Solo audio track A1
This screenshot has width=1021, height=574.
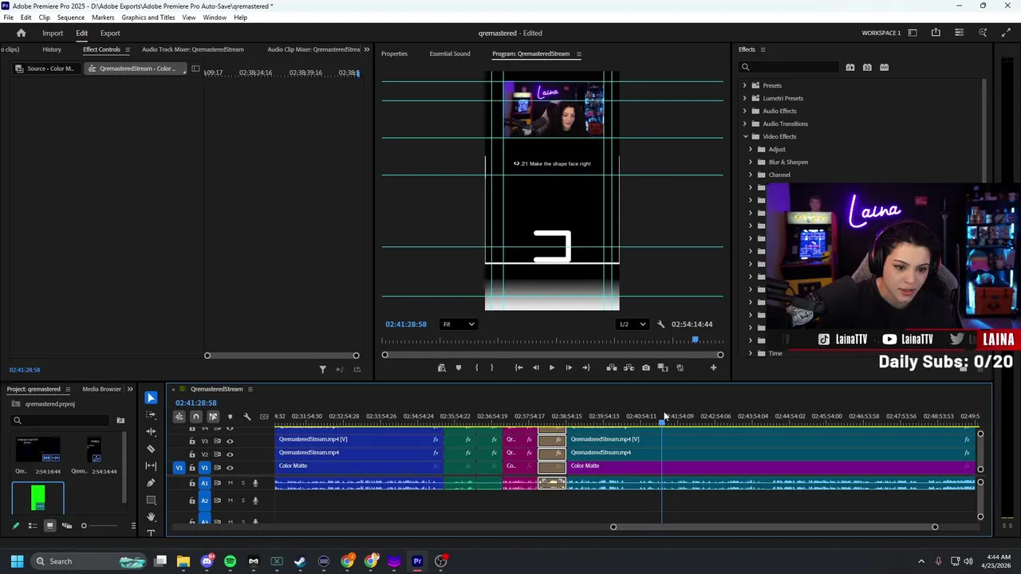(243, 483)
